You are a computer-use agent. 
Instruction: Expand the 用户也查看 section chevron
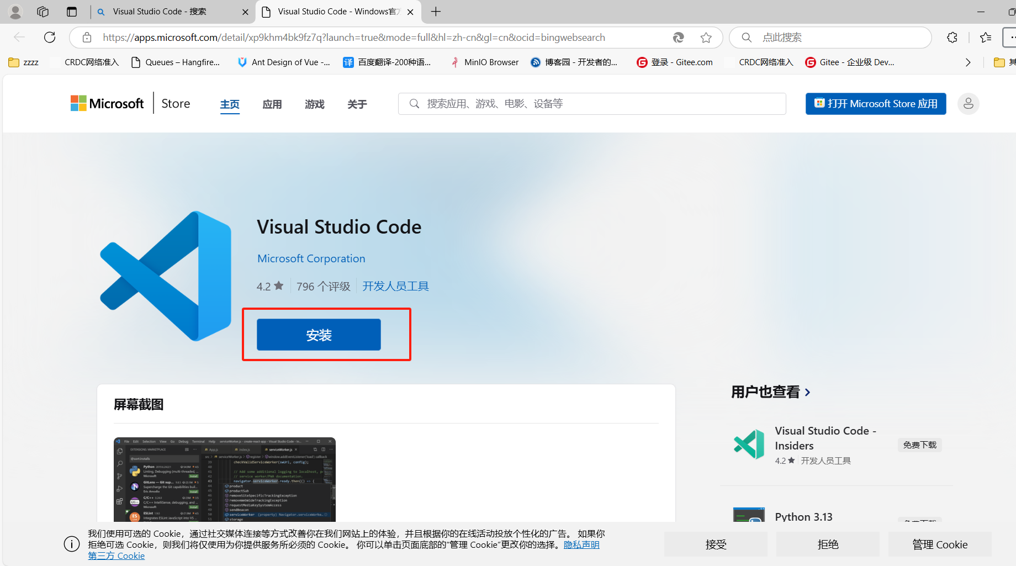pos(808,392)
